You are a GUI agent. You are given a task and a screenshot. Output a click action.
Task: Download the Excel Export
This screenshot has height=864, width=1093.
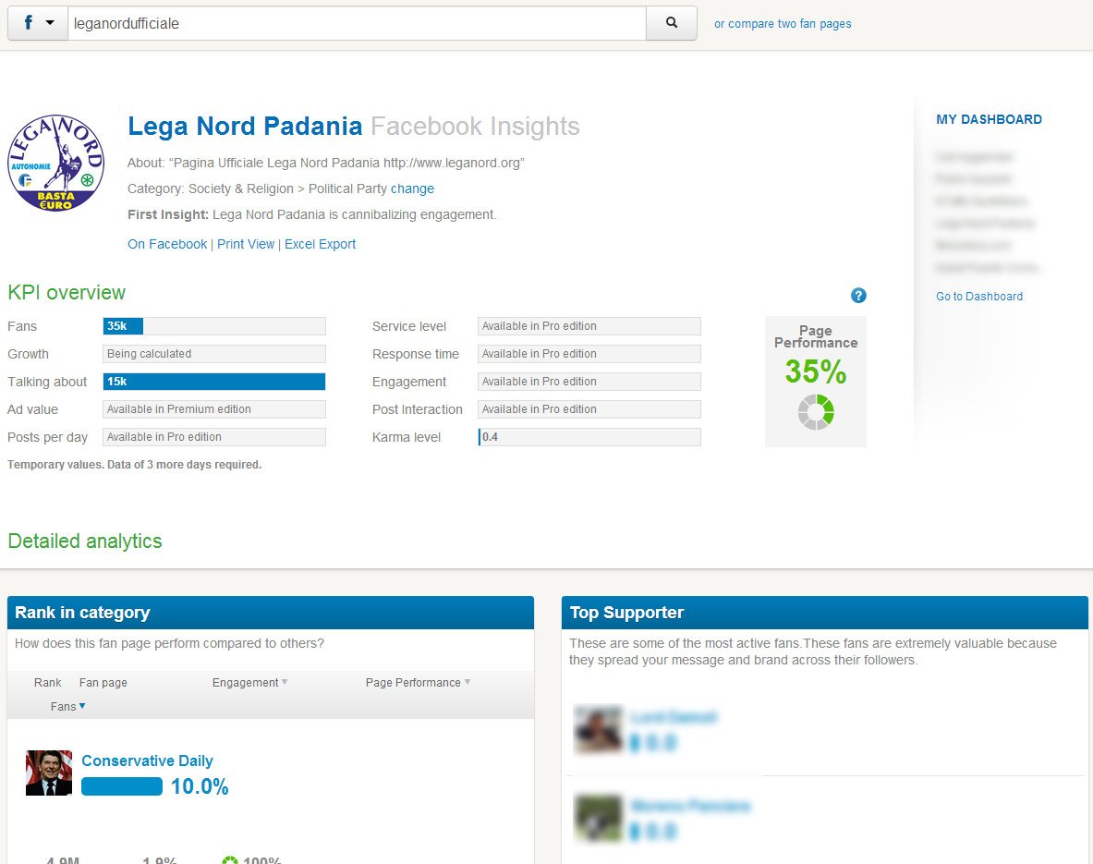(x=320, y=244)
